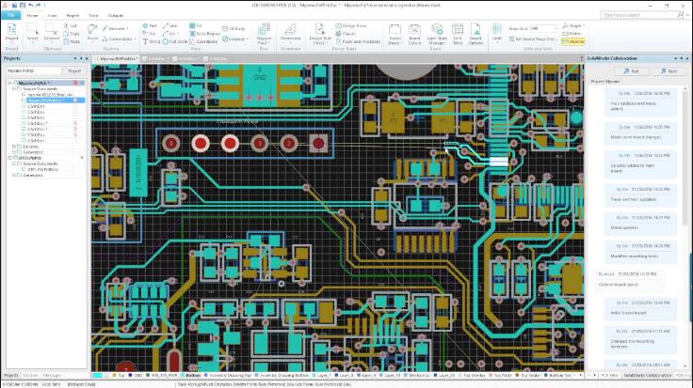Pick the Via placement tool
This screenshot has height=388, width=693.
150,34
